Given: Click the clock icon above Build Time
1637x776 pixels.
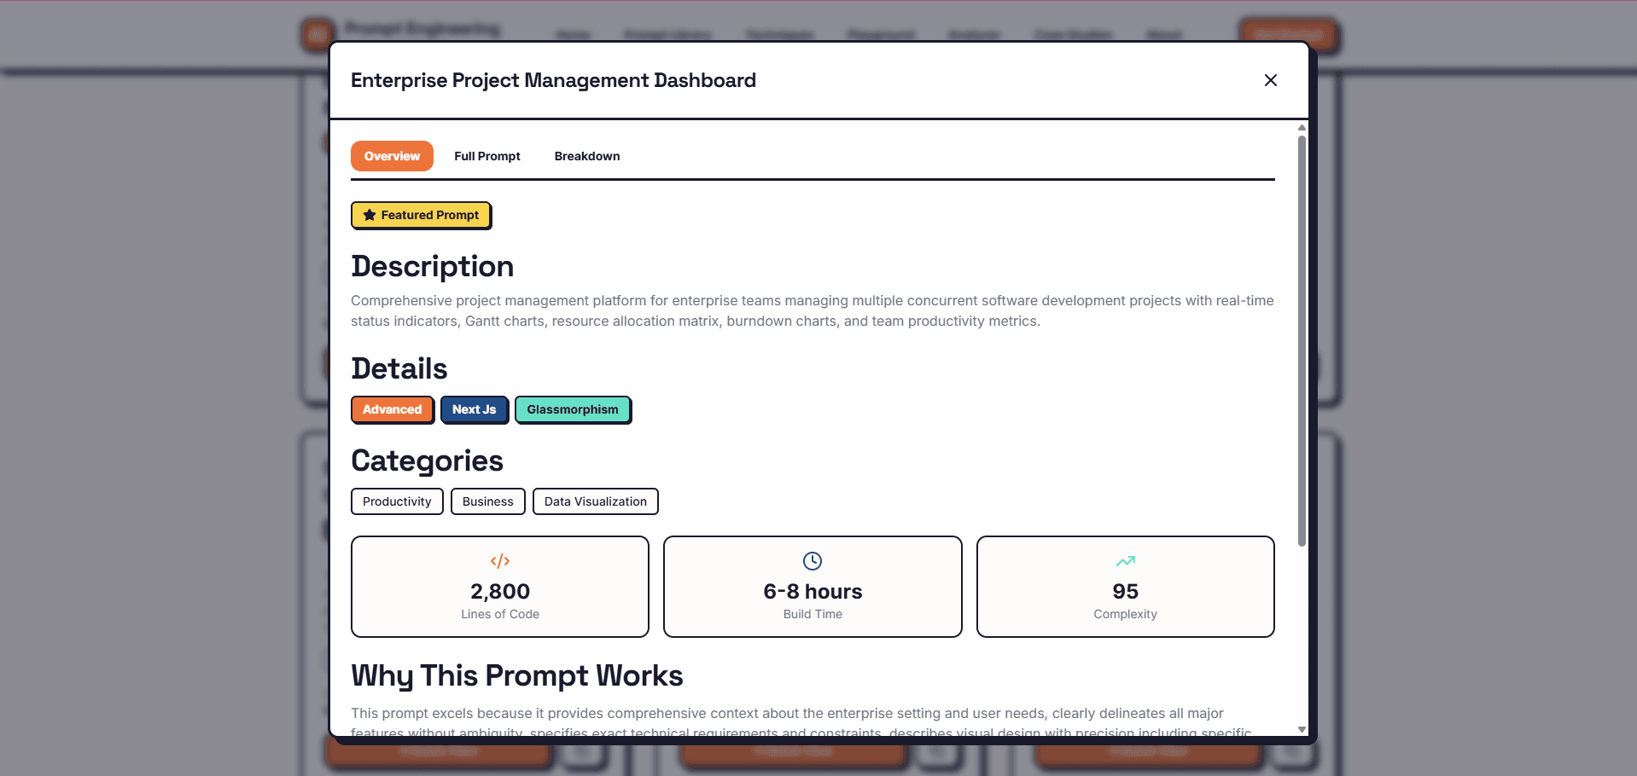Looking at the screenshot, I should pos(812,561).
